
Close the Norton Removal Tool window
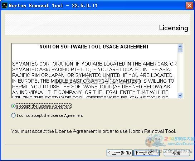(x=189, y=6)
